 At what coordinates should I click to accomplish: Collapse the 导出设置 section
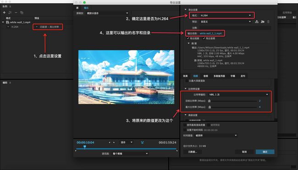pyautogui.click(x=186, y=10)
